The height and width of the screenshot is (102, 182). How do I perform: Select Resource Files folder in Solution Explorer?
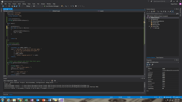(156, 24)
